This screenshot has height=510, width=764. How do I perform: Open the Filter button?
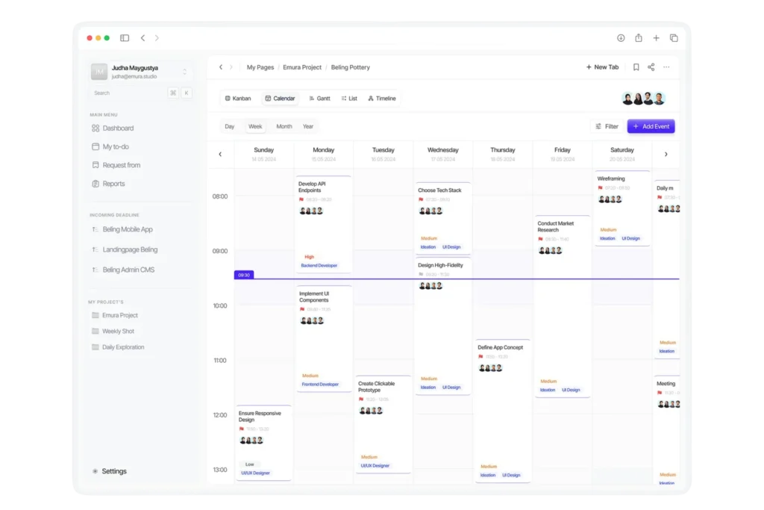(x=607, y=127)
